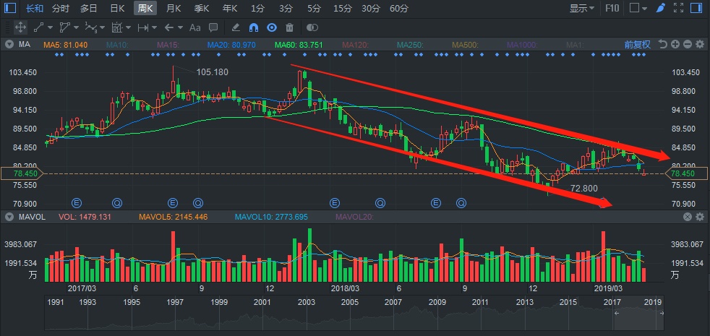Select the Aa text annotation tool
The width and height of the screenshot is (710, 336).
[194, 27]
